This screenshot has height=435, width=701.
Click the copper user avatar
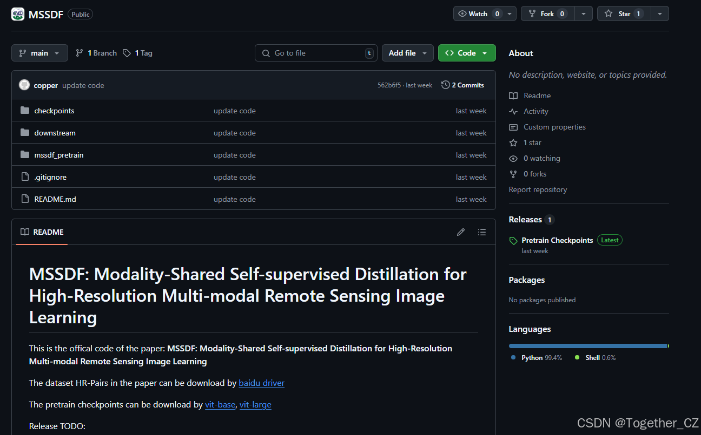(24, 85)
